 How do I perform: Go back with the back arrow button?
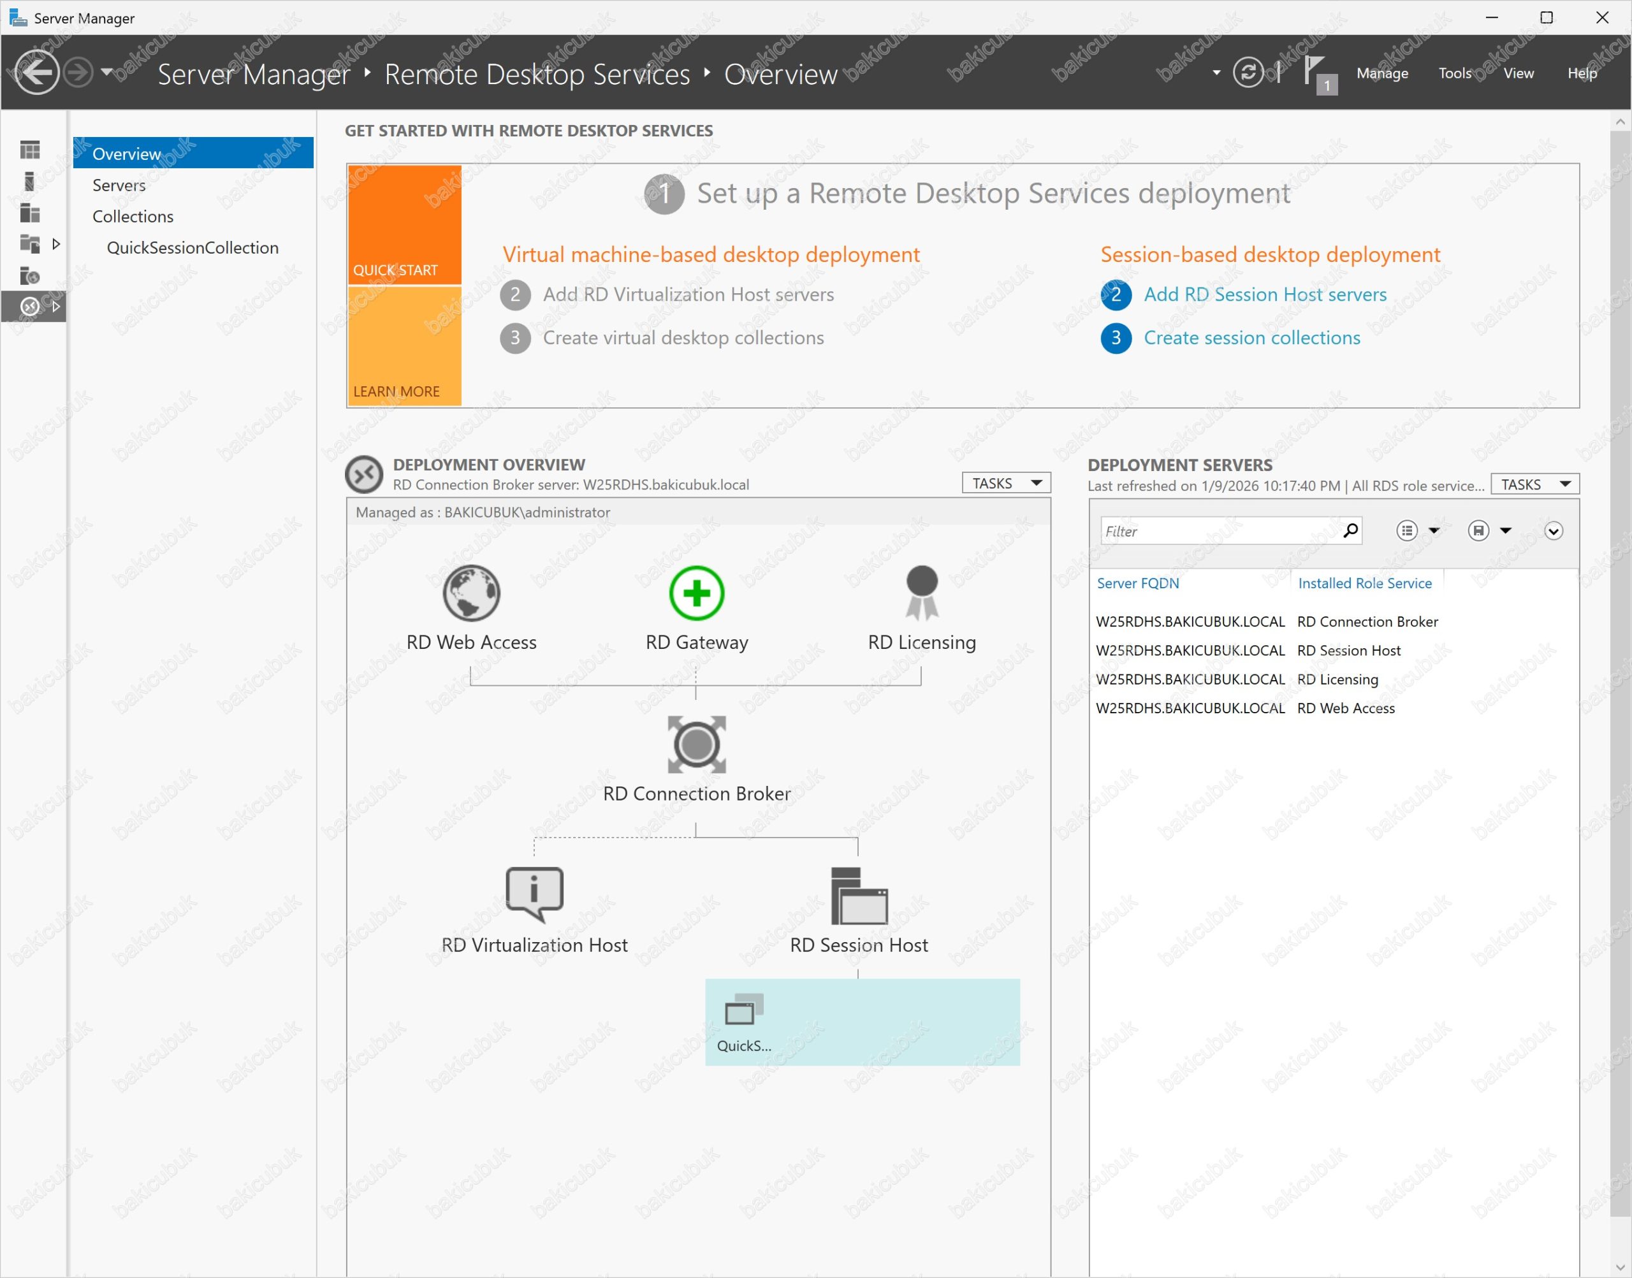(x=36, y=73)
